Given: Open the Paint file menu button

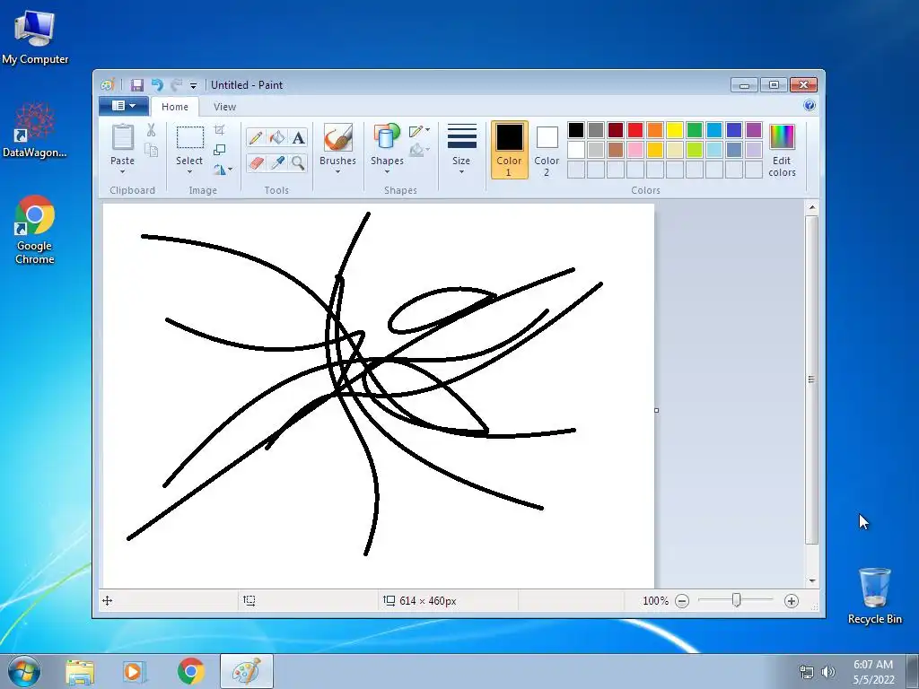Looking at the screenshot, I should point(123,106).
